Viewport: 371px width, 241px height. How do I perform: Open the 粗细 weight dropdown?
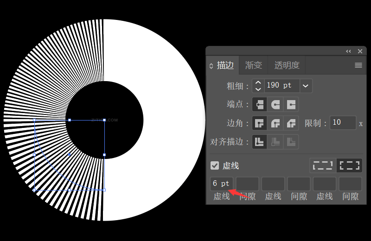(x=306, y=86)
